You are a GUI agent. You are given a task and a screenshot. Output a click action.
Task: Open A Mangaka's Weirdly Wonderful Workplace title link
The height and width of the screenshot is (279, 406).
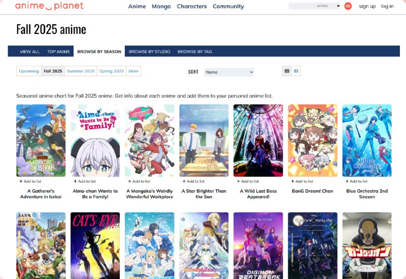pyautogui.click(x=150, y=194)
